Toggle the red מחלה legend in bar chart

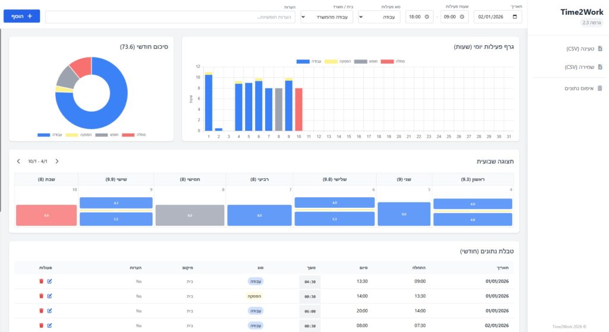[387, 61]
